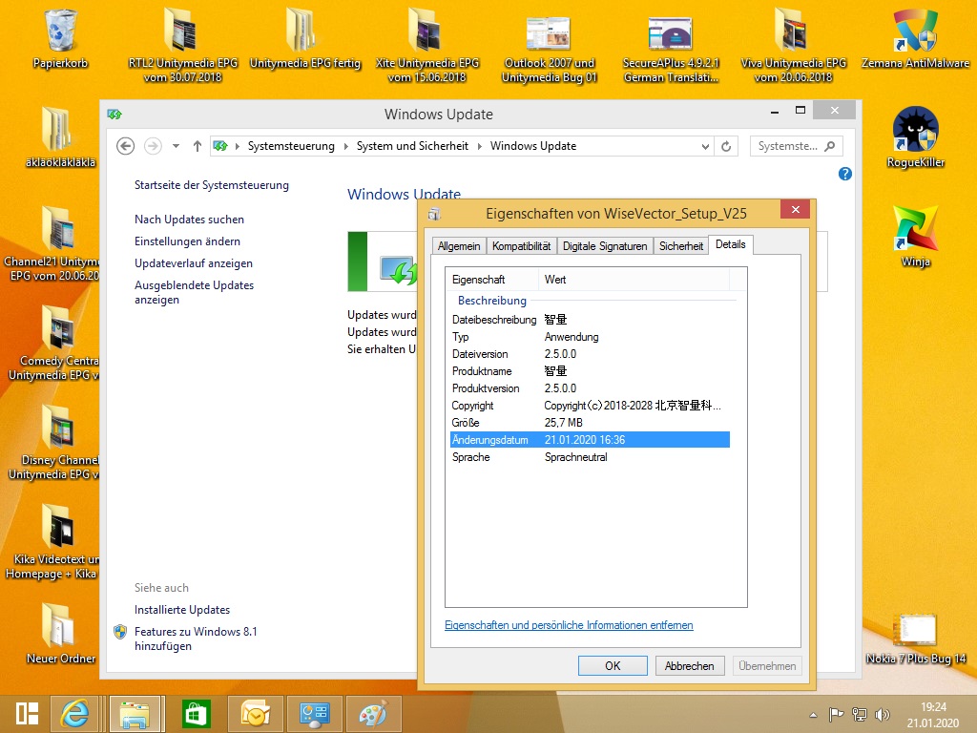Open SecureAPlus German Translation desktop icon
Image resolution: width=977 pixels, height=733 pixels.
[x=671, y=50]
